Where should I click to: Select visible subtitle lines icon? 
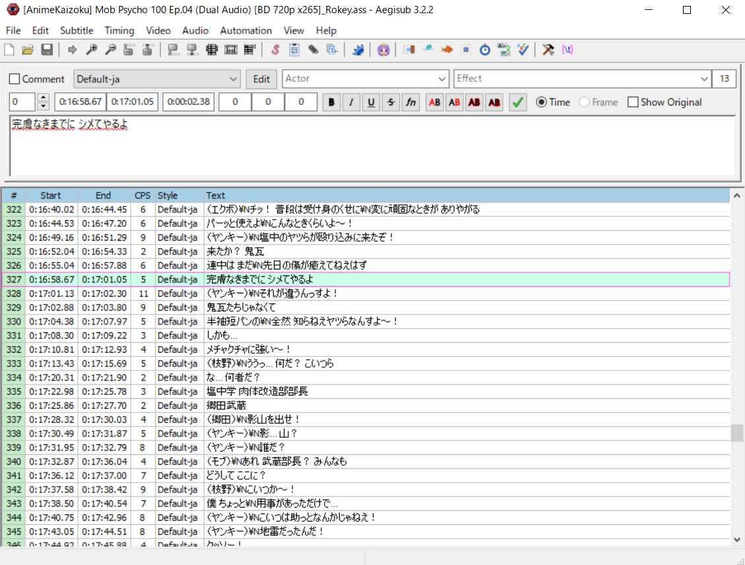click(x=211, y=49)
